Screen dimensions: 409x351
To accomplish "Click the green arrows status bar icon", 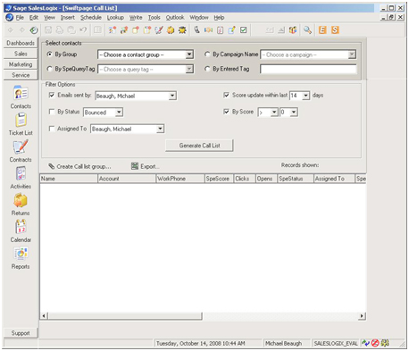I will click(x=365, y=343).
